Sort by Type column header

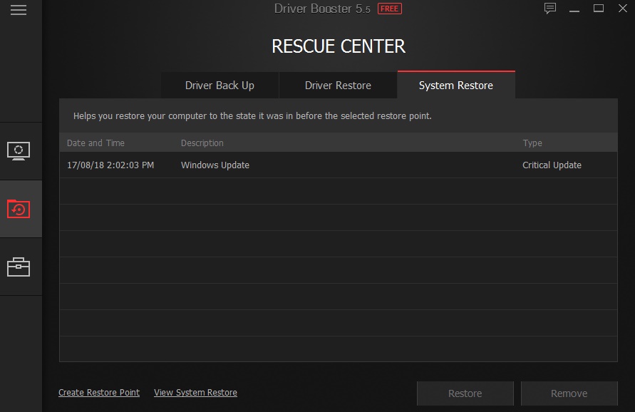(x=532, y=143)
